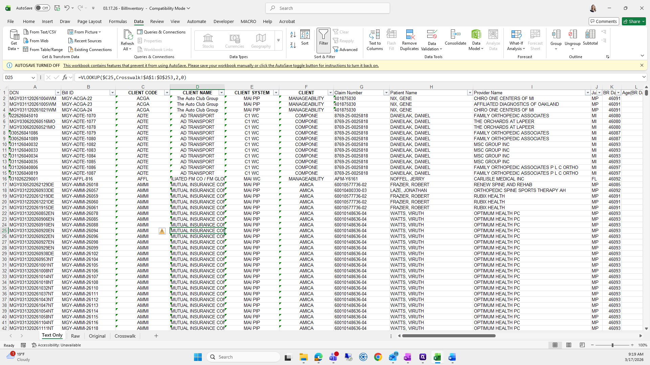Click the Save icon in title bar
Image resolution: width=650 pixels, height=365 pixels.
(57, 8)
